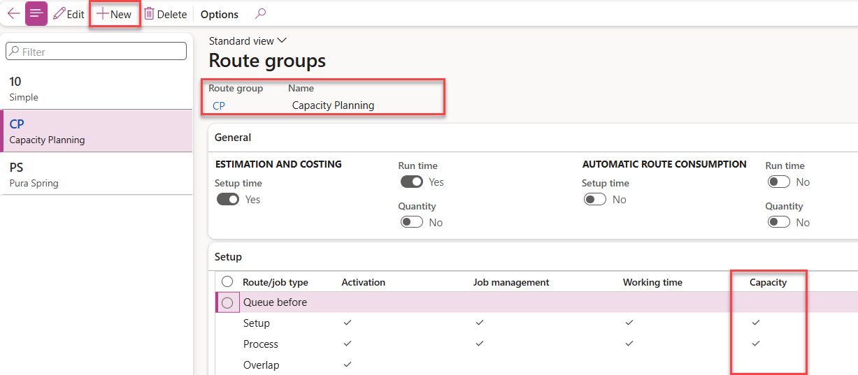Screen dimensions: 858x375
Task: Toggle Job management checkmark in Setup row
Action: pyautogui.click(x=479, y=323)
